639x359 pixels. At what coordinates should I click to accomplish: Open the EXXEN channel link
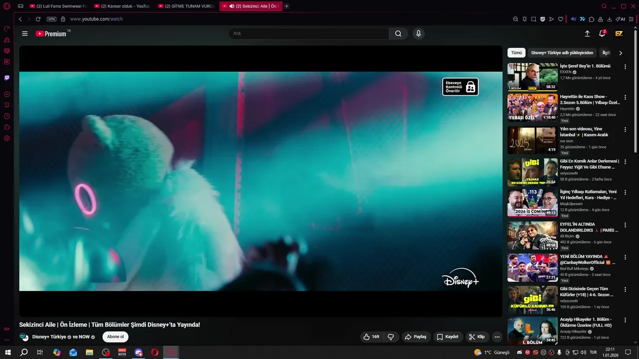click(566, 72)
